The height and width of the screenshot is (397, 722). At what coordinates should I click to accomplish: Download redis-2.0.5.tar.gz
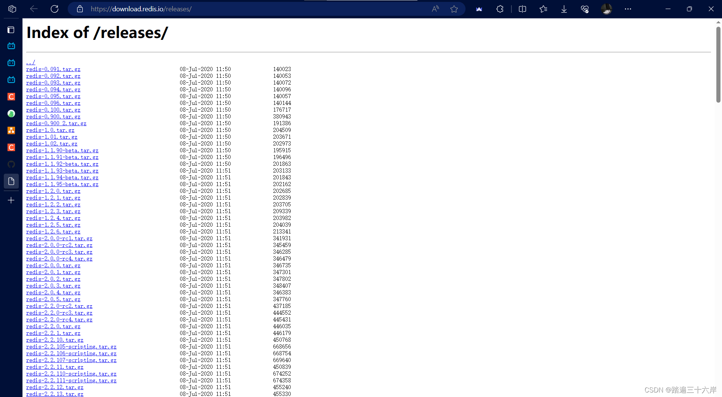pos(53,299)
